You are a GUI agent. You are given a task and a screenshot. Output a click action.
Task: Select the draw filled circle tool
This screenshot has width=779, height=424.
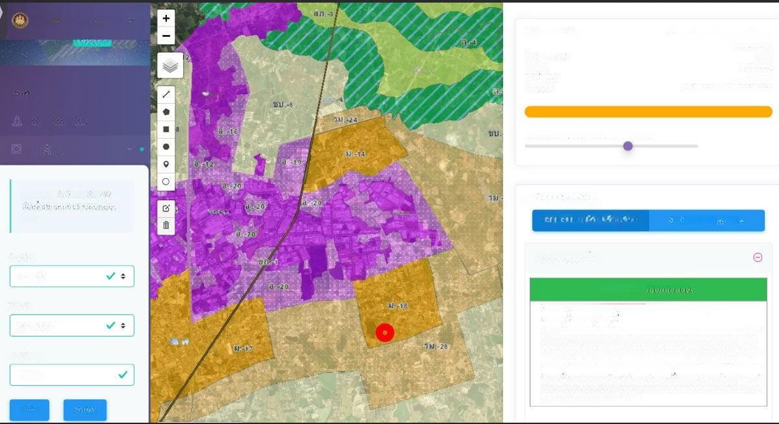166,147
